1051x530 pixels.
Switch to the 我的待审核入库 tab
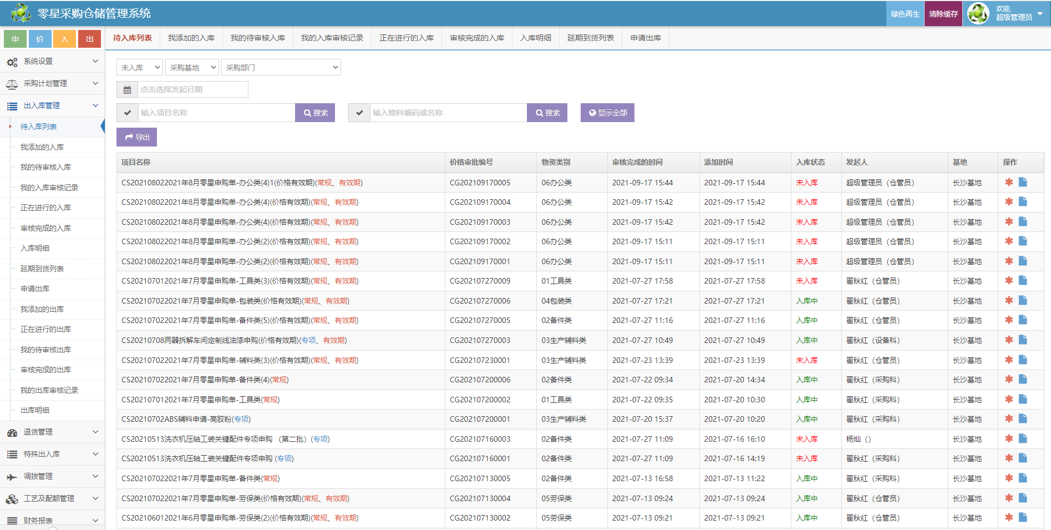coord(258,38)
